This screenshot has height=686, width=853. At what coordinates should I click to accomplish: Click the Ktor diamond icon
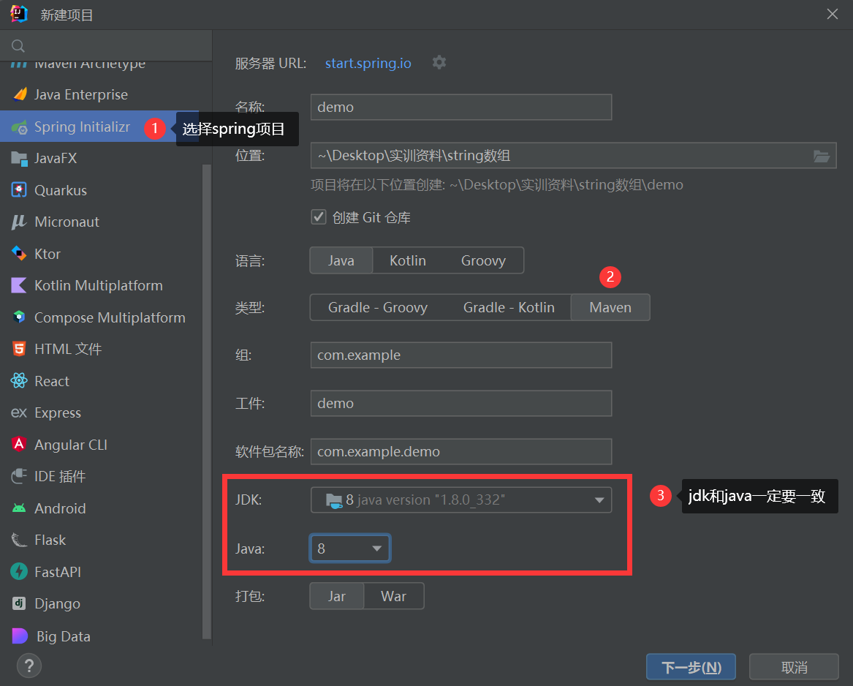[x=19, y=254]
